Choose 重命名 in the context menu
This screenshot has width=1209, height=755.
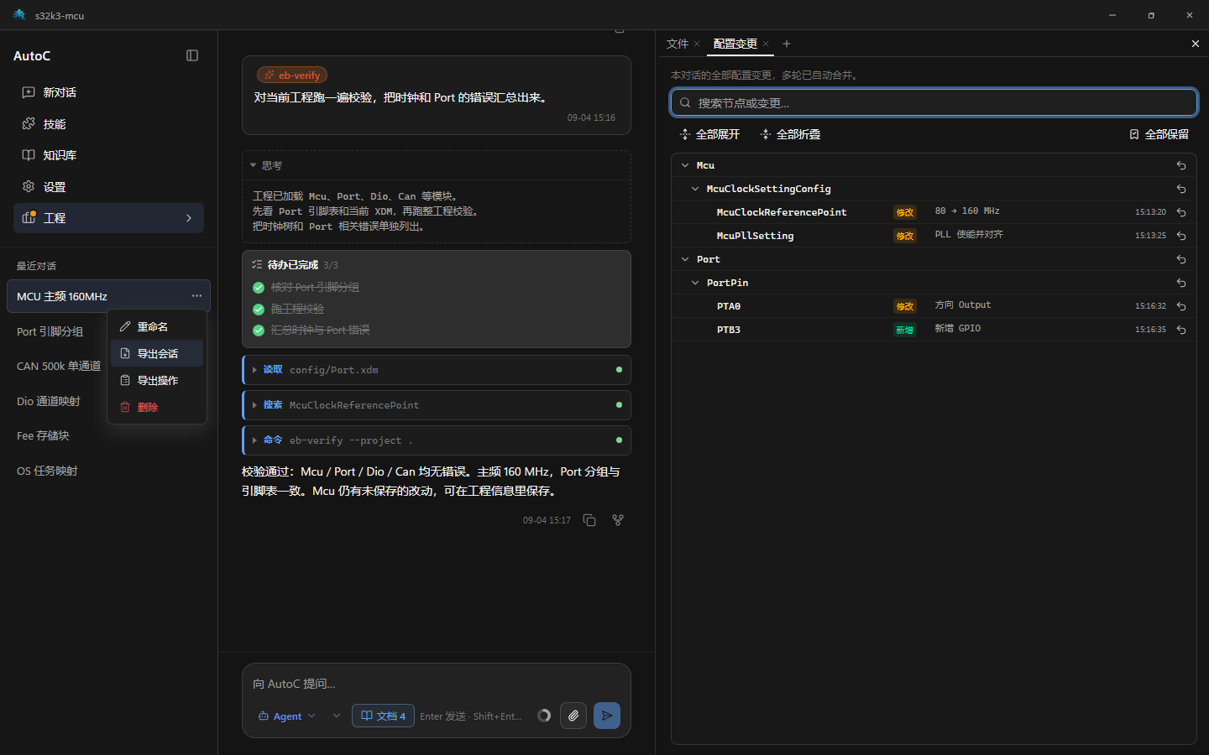[x=157, y=326]
